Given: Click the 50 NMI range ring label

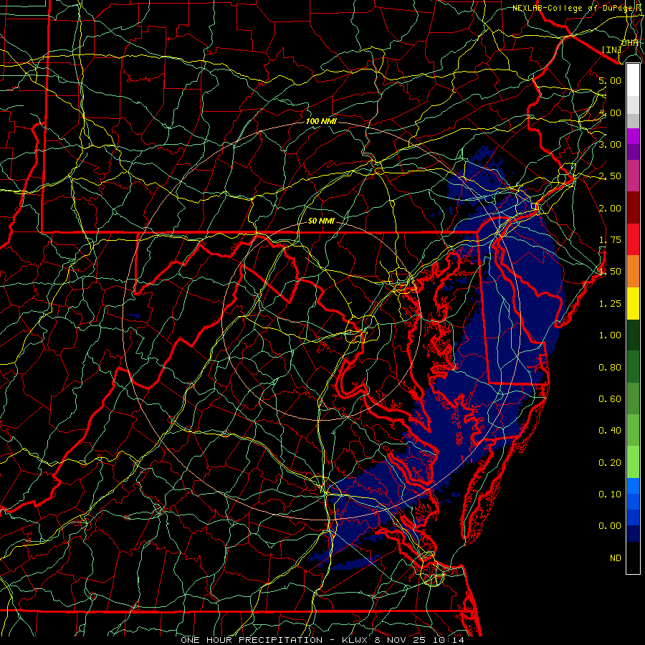Looking at the screenshot, I should click(x=321, y=221).
